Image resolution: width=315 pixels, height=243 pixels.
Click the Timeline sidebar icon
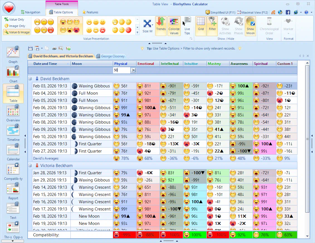(x=13, y=131)
